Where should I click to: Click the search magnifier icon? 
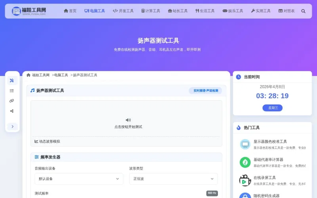point(303,11)
